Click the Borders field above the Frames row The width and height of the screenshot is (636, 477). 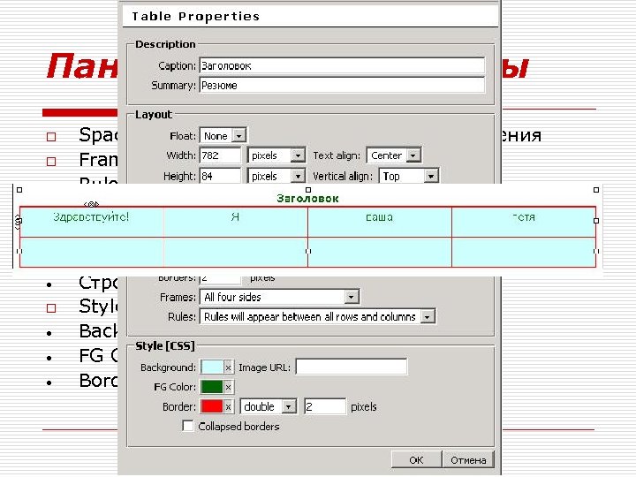click(220, 279)
